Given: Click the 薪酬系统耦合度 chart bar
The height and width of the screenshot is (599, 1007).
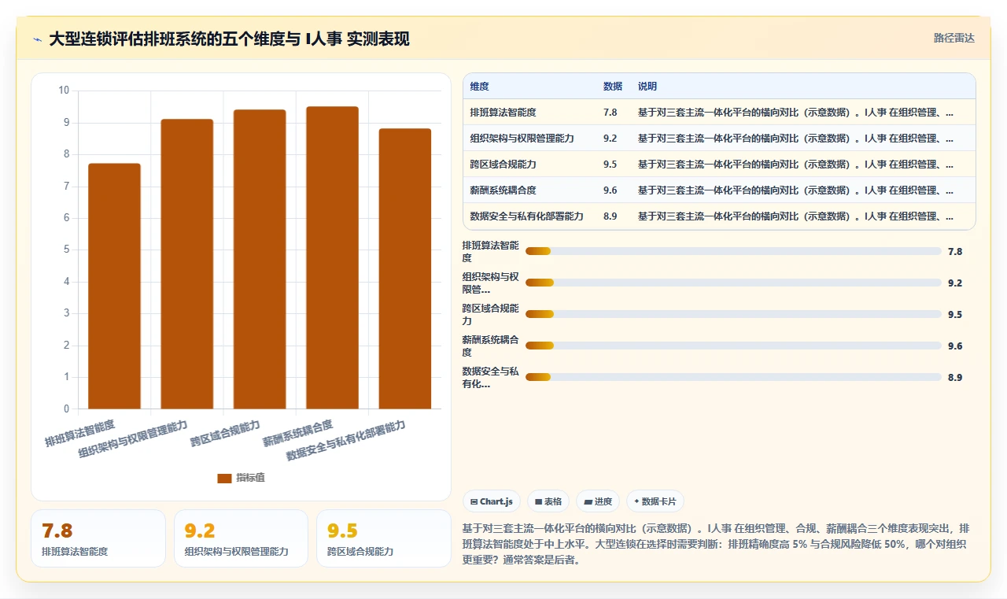Looking at the screenshot, I should point(332,257).
